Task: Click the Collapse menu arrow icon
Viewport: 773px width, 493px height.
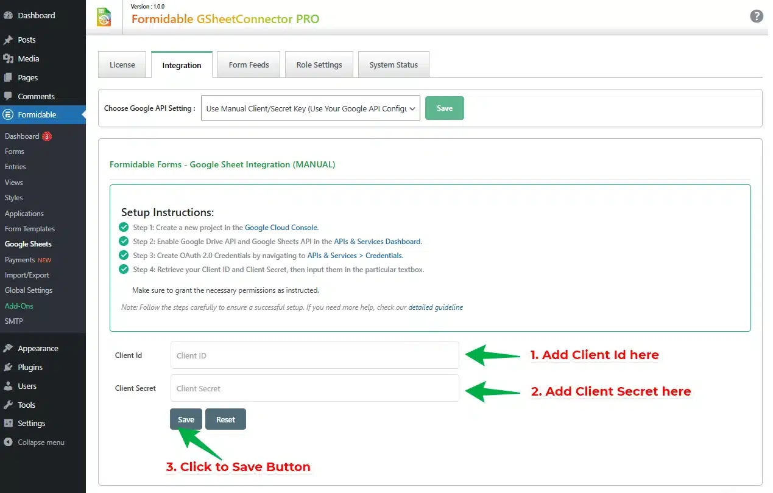Action: (9, 442)
